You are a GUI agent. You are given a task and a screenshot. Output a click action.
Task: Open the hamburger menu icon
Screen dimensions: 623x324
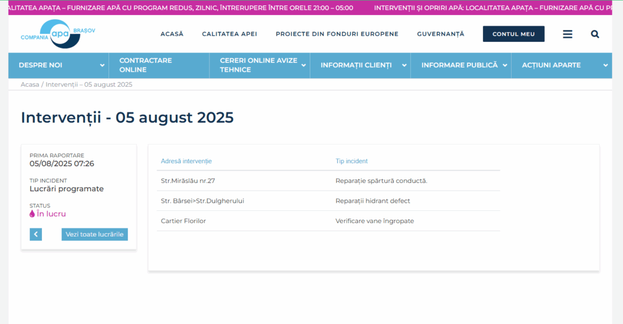pos(568,34)
